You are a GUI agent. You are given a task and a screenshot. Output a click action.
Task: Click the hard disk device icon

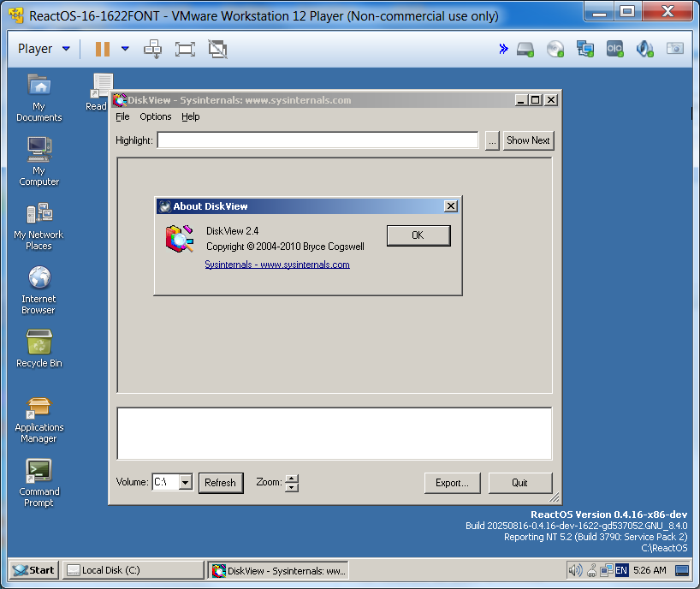[x=525, y=49]
